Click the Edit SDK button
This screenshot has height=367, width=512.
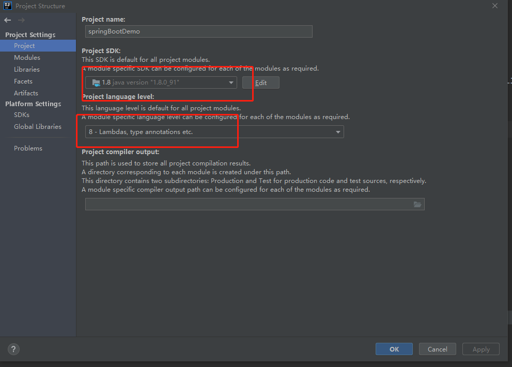(x=260, y=82)
